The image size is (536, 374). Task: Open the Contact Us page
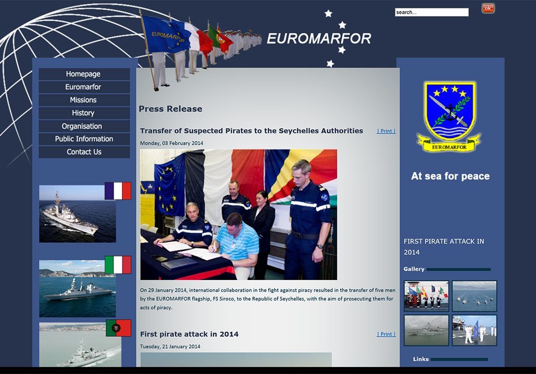[84, 152]
